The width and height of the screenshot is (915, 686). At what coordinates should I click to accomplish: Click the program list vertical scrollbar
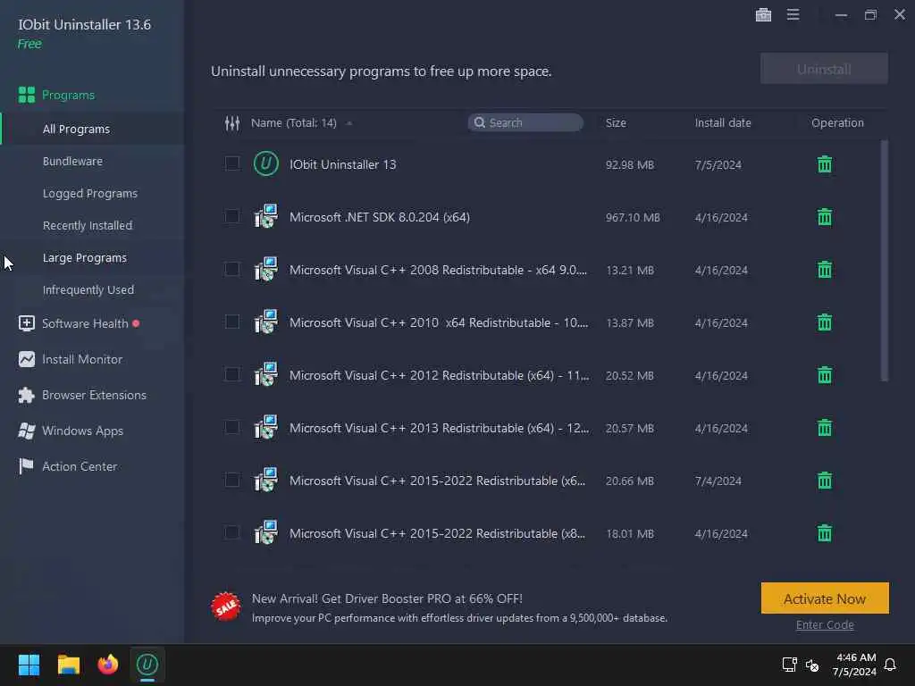(x=884, y=260)
